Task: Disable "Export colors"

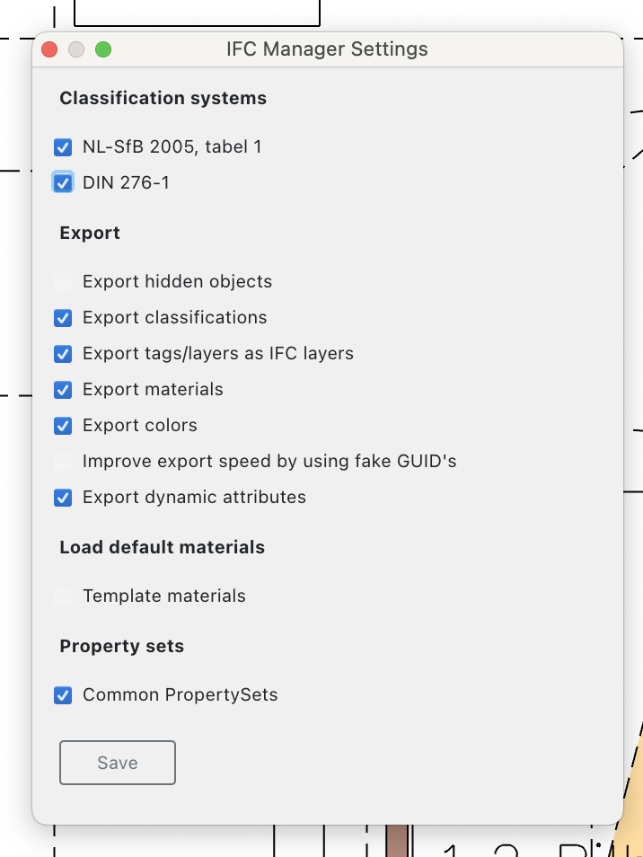Action: coord(63,425)
